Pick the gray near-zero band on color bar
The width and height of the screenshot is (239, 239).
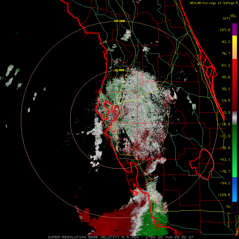(x=234, y=118)
